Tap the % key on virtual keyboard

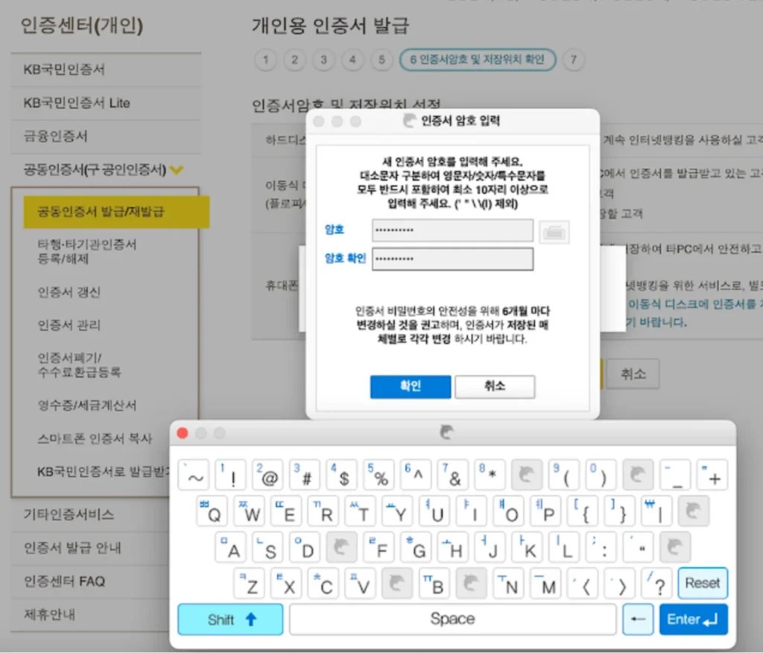pyautogui.click(x=379, y=475)
